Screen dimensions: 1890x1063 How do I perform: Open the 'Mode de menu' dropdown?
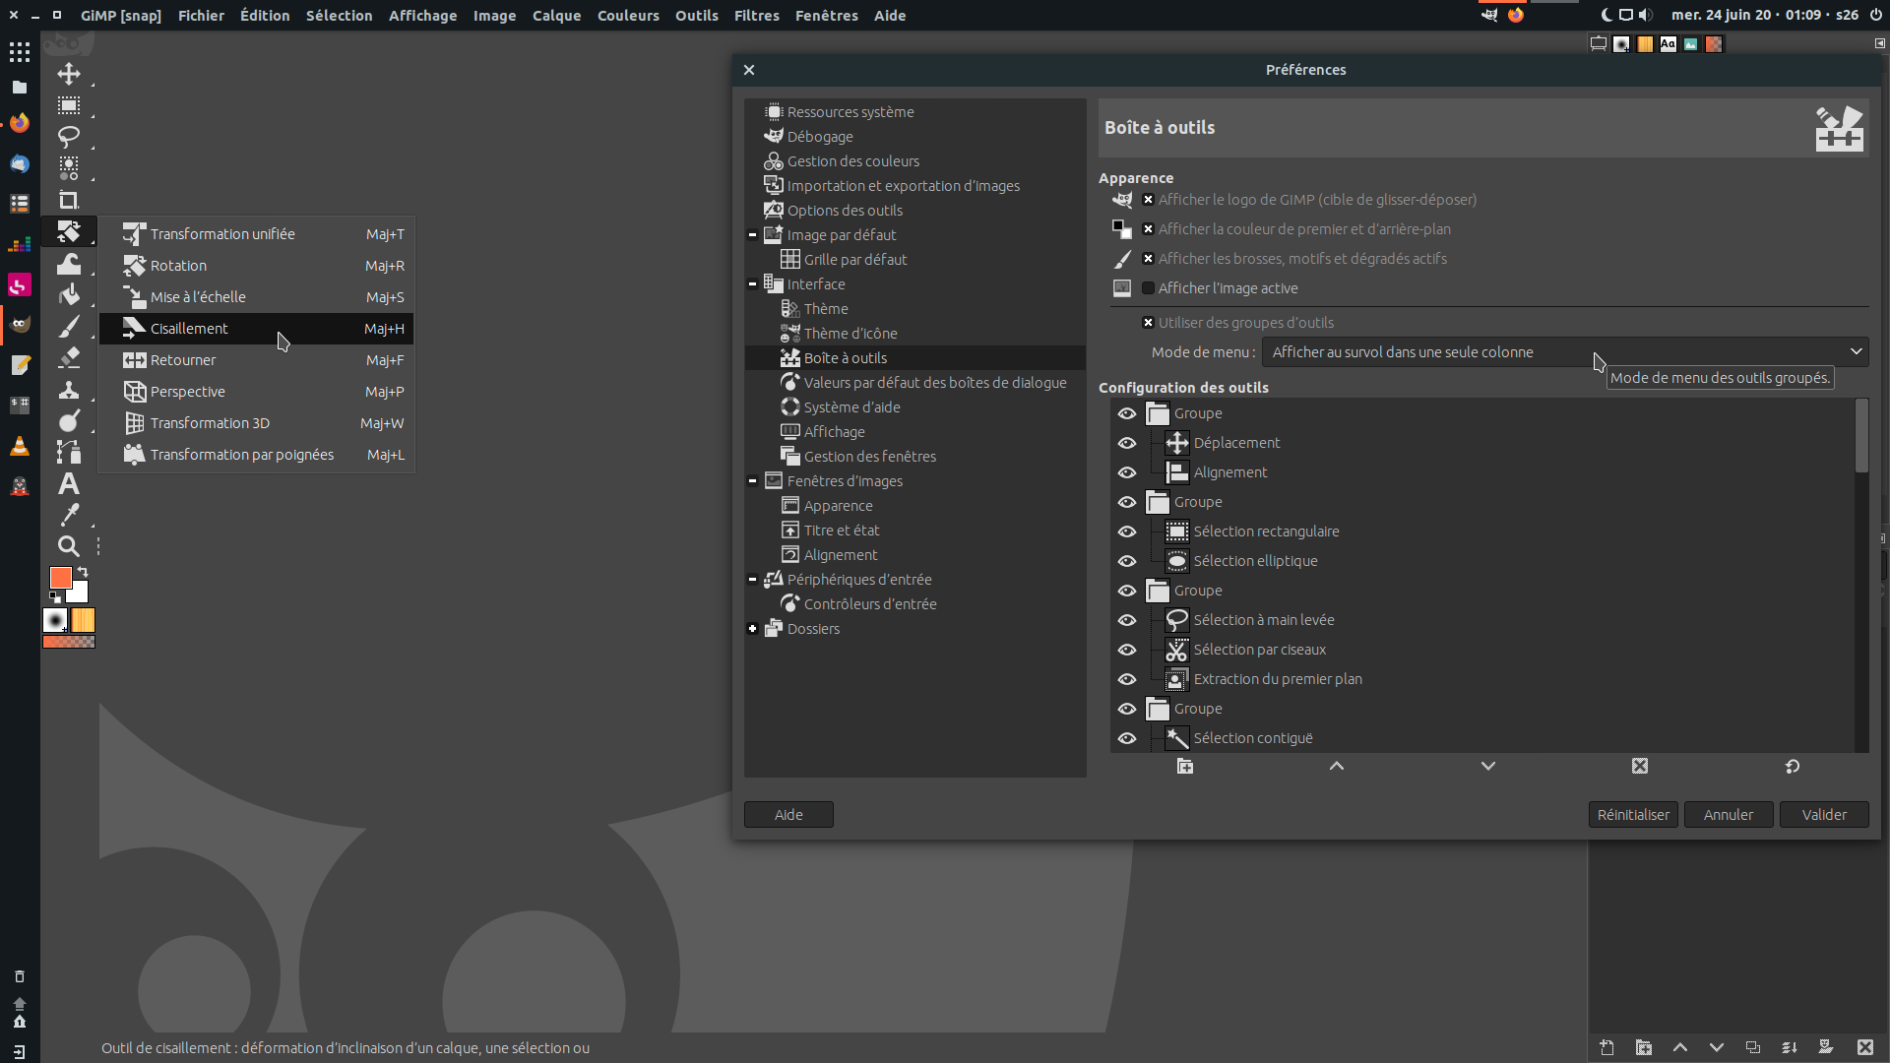point(1565,352)
